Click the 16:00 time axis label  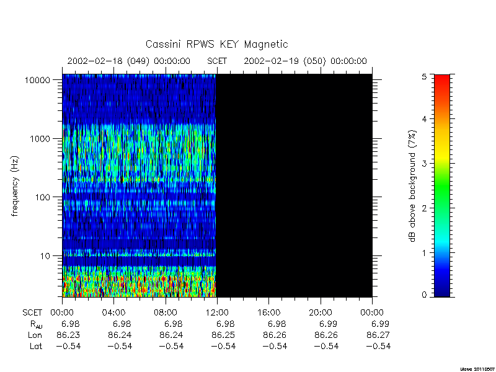pos(268,313)
